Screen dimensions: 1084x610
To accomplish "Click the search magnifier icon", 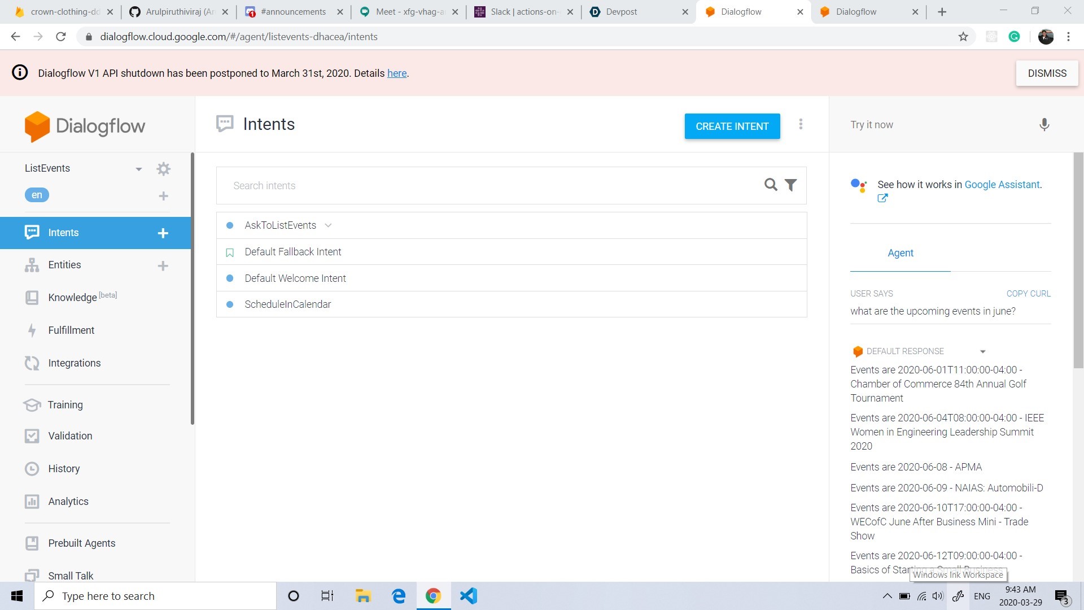I will pyautogui.click(x=770, y=185).
